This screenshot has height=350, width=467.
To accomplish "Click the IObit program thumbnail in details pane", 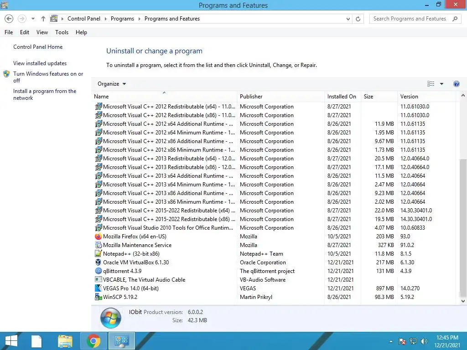I will (x=111, y=318).
